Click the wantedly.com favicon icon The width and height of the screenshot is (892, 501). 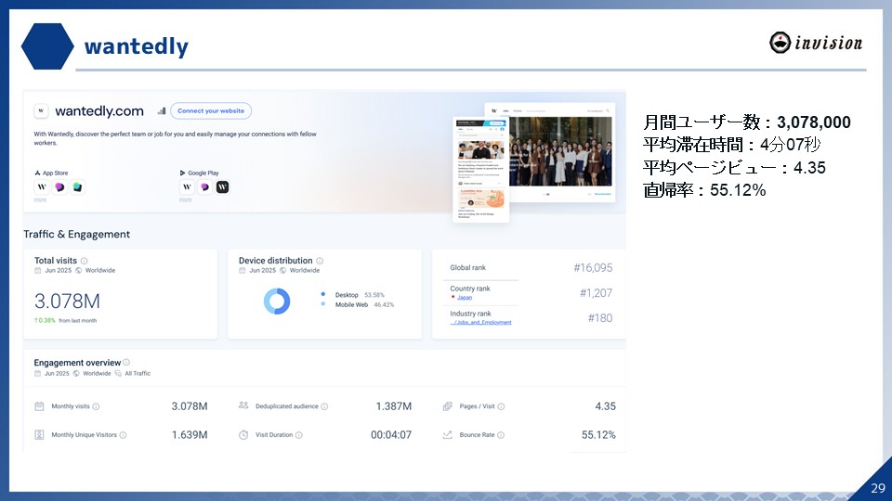(41, 110)
